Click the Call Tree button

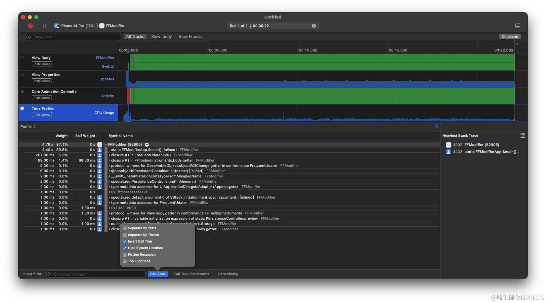click(158, 274)
